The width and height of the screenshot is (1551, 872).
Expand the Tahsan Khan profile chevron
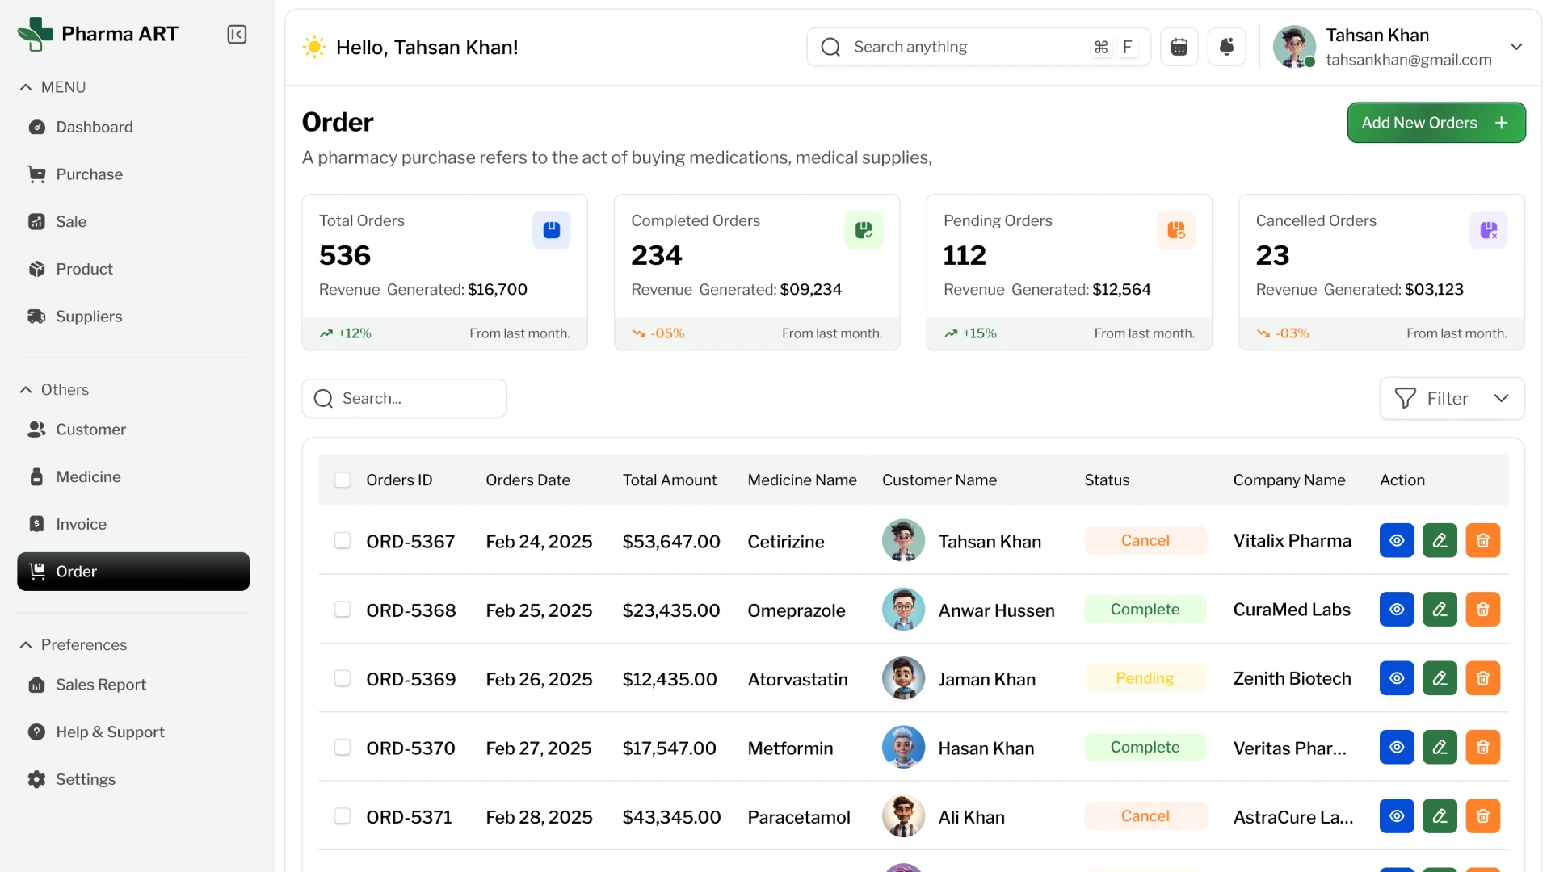1516,47
